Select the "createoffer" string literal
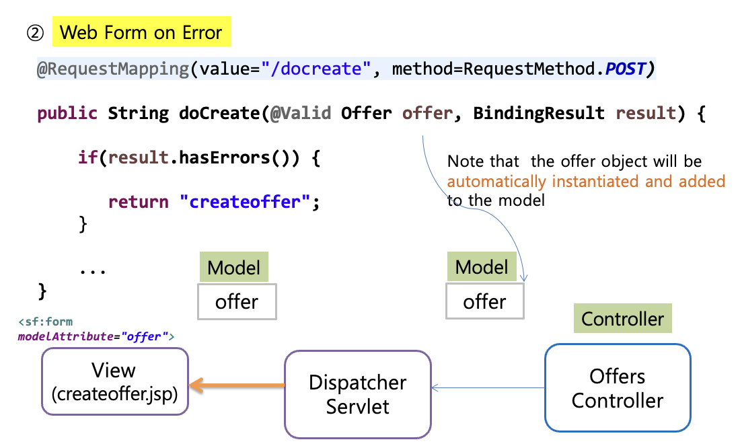740x448 pixels. (245, 202)
